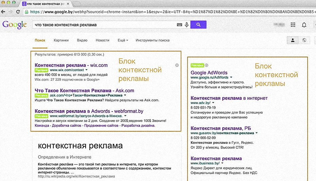316x181 pixels.
Task: Open notifications bell icon
Action: 304,25
